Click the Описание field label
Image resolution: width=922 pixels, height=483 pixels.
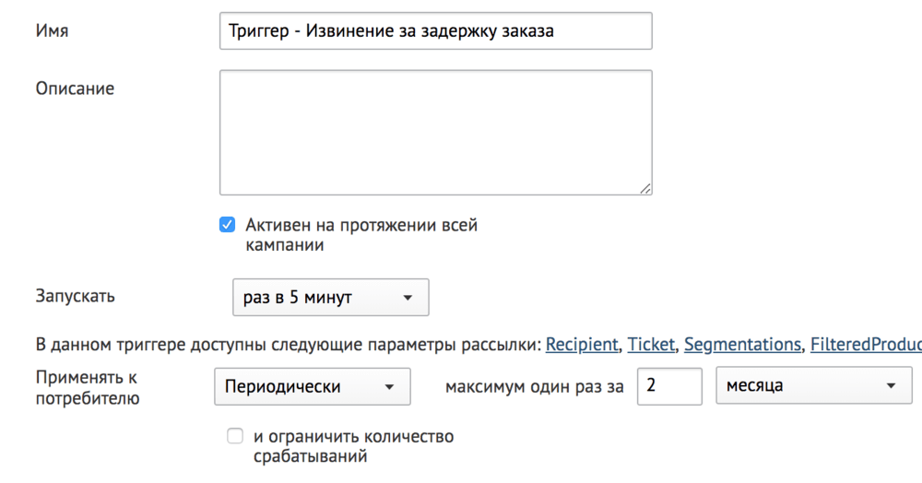(75, 88)
